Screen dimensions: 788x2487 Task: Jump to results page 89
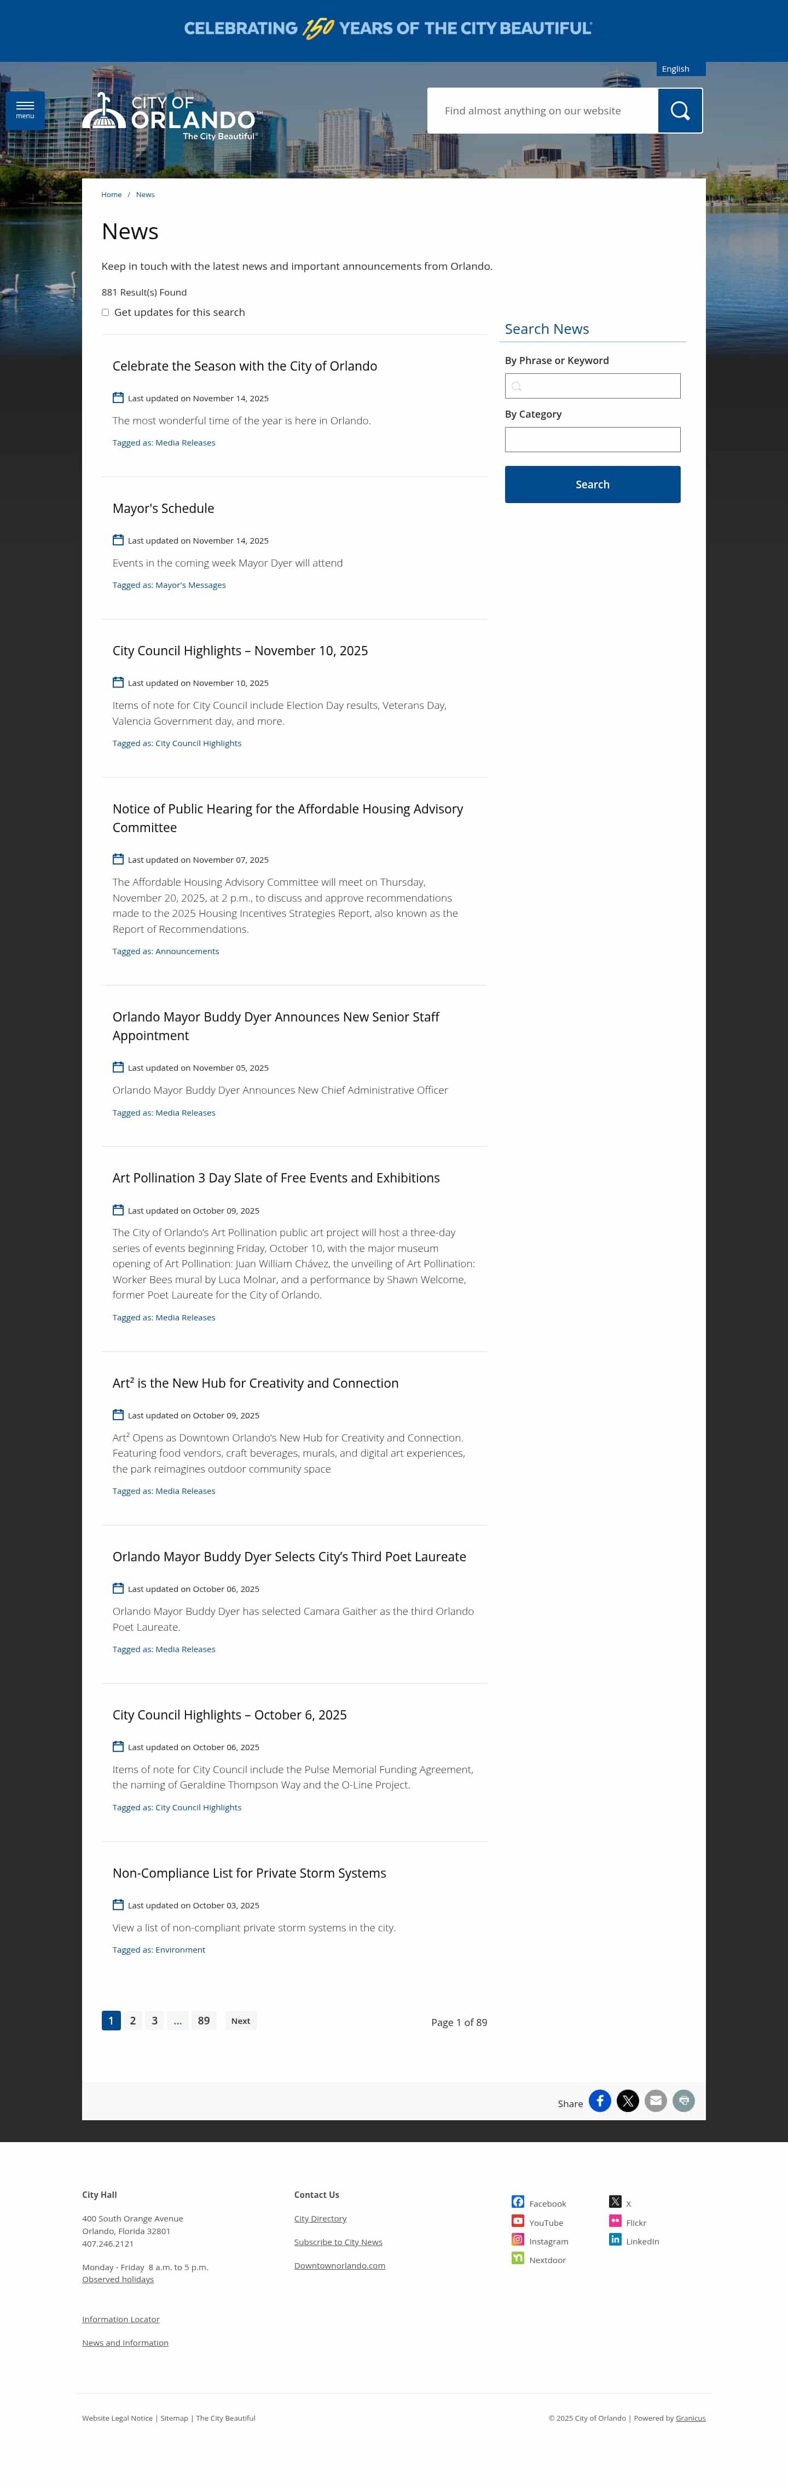tap(204, 2021)
